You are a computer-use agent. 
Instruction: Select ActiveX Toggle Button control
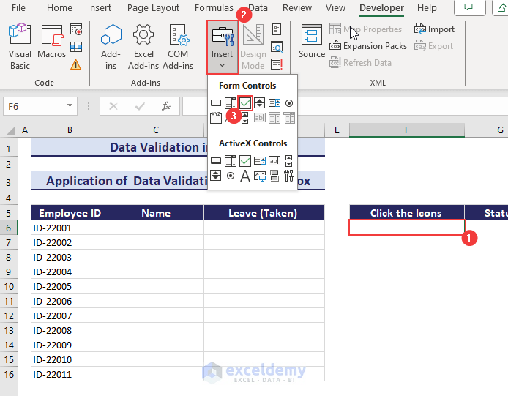274,176
